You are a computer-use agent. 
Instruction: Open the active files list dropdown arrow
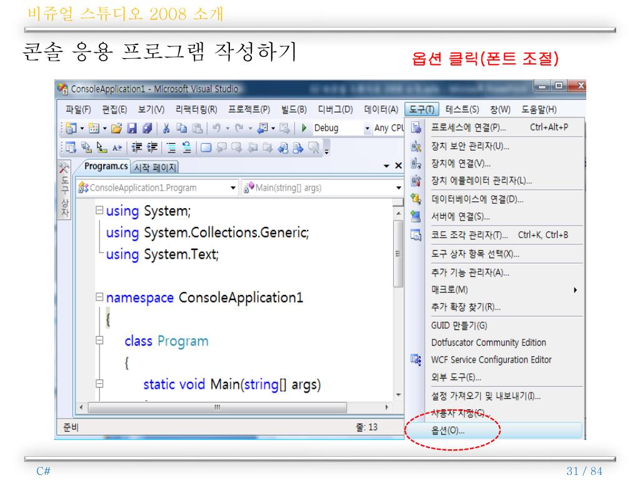pos(386,166)
